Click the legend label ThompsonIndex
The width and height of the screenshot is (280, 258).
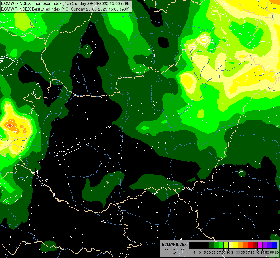(x=174, y=249)
